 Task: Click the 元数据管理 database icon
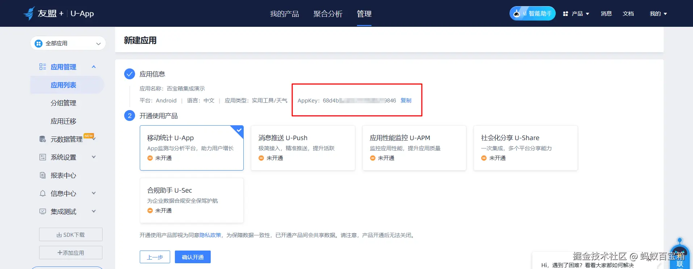point(43,139)
